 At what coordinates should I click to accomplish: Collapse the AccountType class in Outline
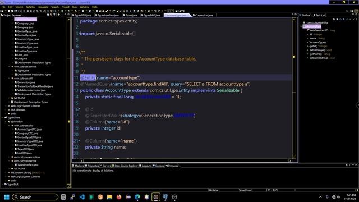(x=301, y=26)
